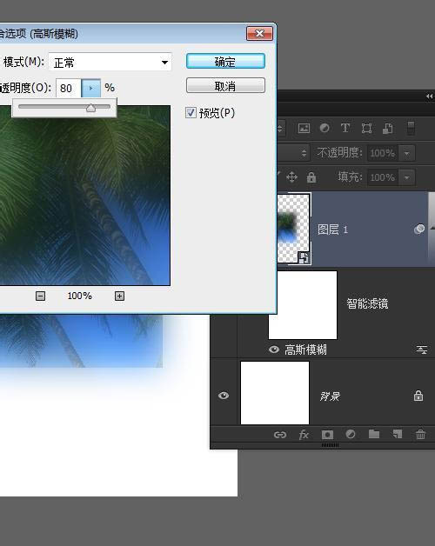This screenshot has width=435, height=546.
Task: Add a layer mask
Action: click(x=327, y=435)
